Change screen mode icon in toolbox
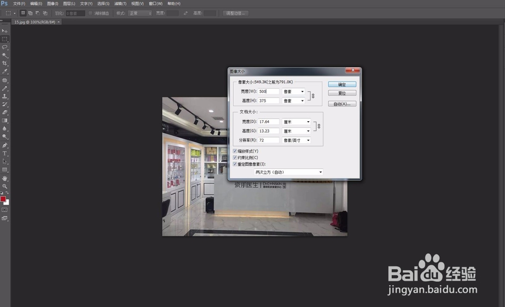The width and height of the screenshot is (505, 307). click(5, 218)
